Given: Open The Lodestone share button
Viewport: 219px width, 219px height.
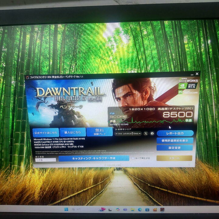Looking at the screenshot, I should [x=128, y=134].
